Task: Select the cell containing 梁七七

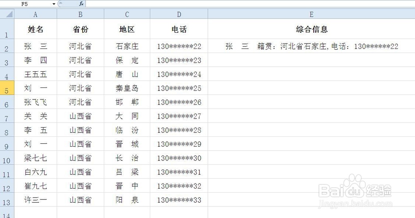Action: coord(35,158)
